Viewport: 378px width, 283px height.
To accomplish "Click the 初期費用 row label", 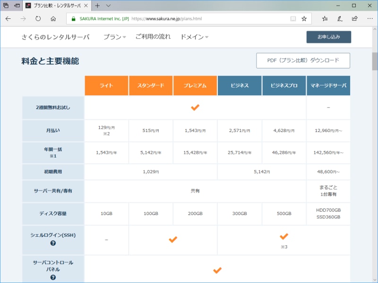I will pos(53,172).
